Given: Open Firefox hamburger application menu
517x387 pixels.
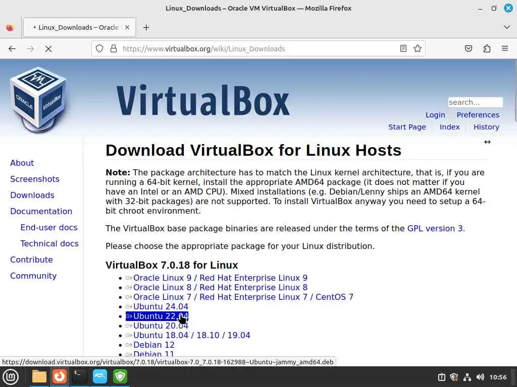Looking at the screenshot, I should (x=505, y=49).
